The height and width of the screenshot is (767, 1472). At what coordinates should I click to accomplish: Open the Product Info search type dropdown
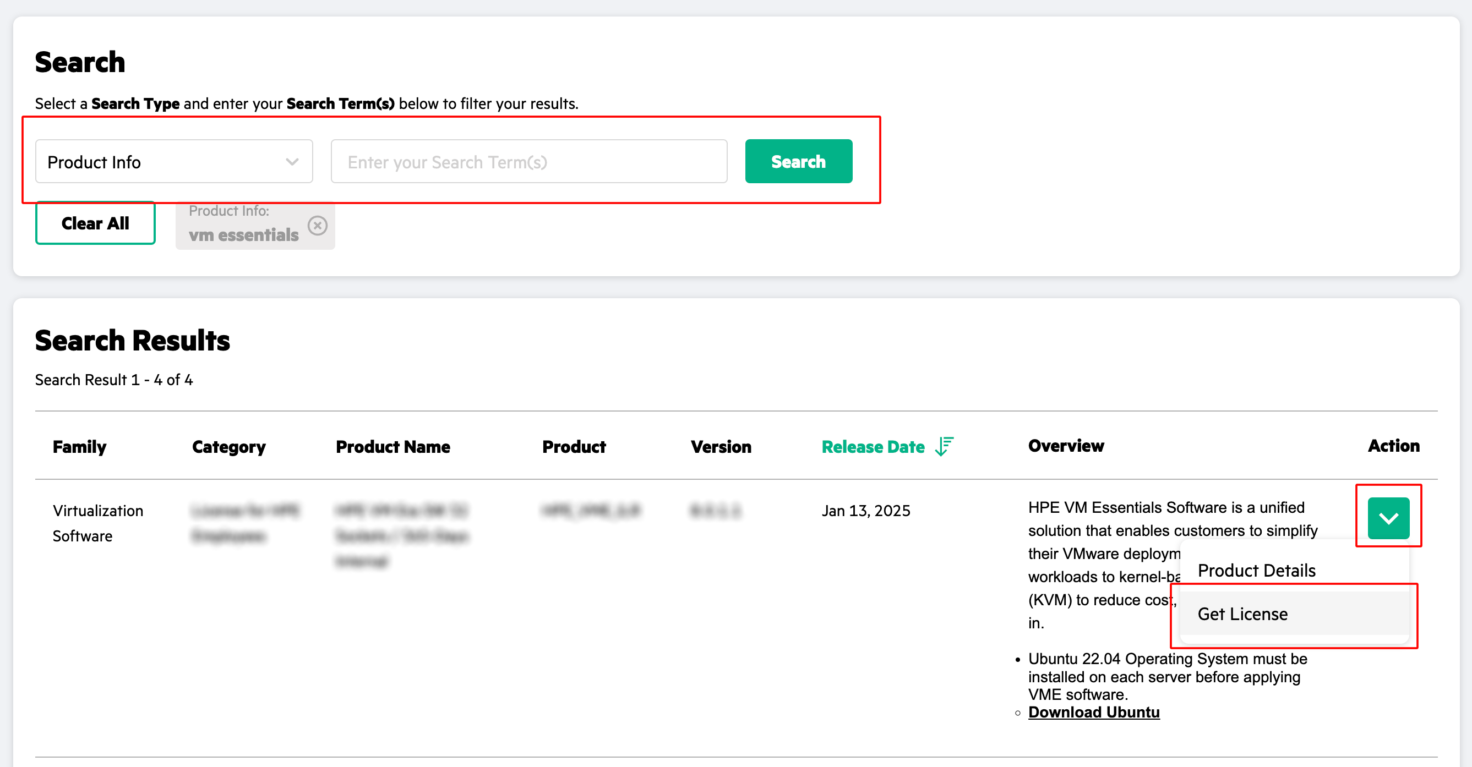tap(174, 162)
